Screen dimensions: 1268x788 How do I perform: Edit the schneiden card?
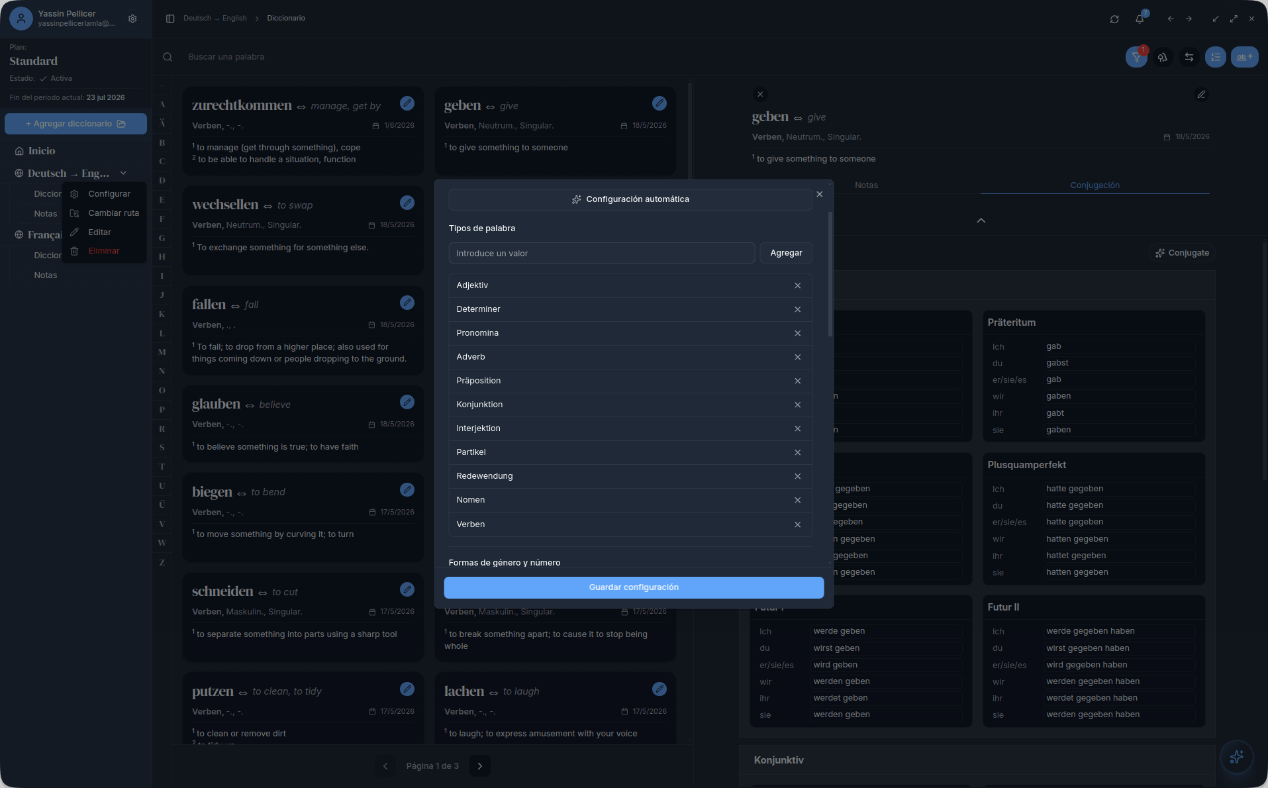pos(407,589)
